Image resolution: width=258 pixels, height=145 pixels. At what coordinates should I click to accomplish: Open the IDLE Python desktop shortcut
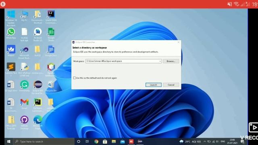click(x=24, y=70)
